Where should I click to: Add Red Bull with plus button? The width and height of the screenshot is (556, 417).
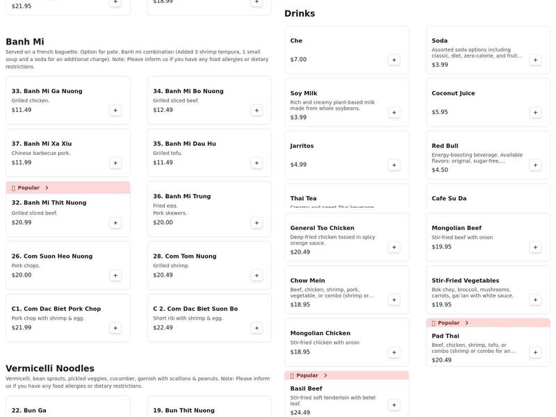535,165
